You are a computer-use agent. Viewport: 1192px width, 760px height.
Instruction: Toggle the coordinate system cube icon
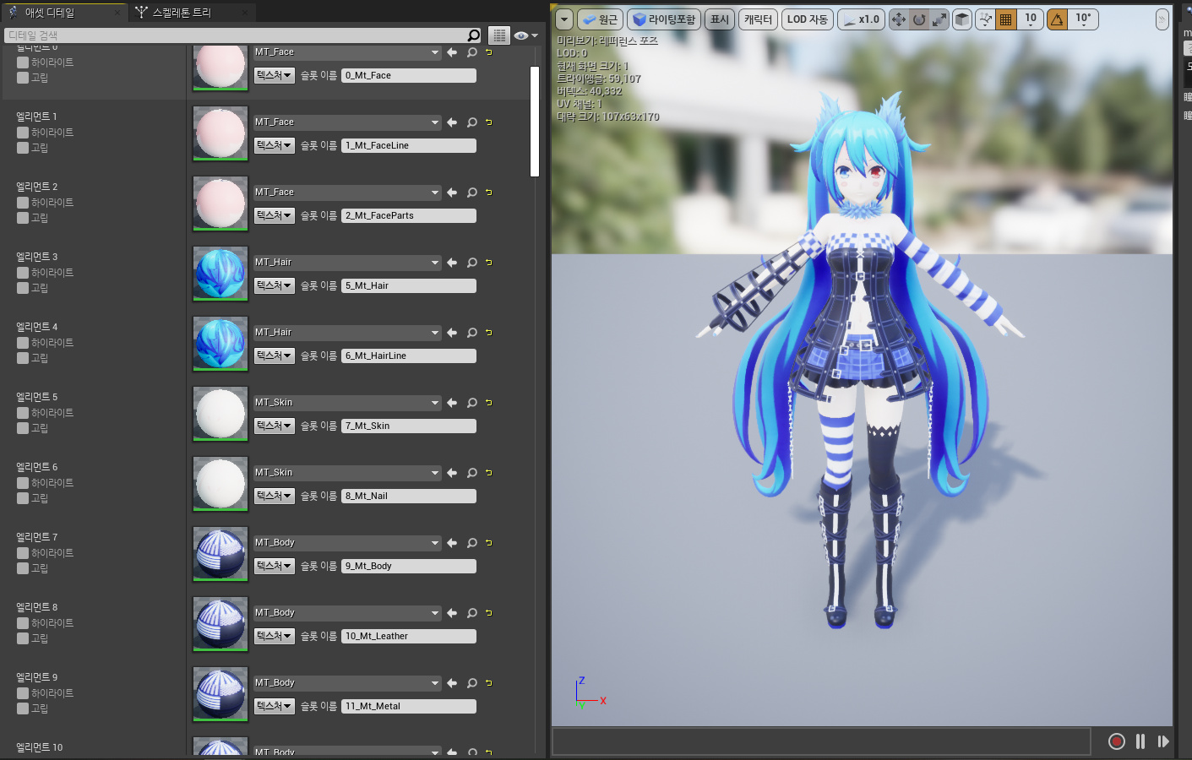coord(962,19)
